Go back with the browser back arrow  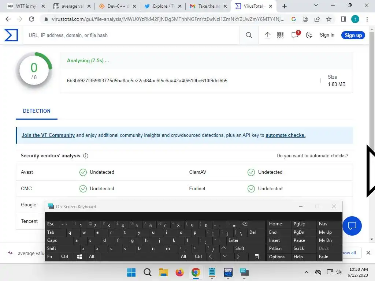pyautogui.click(x=8, y=19)
